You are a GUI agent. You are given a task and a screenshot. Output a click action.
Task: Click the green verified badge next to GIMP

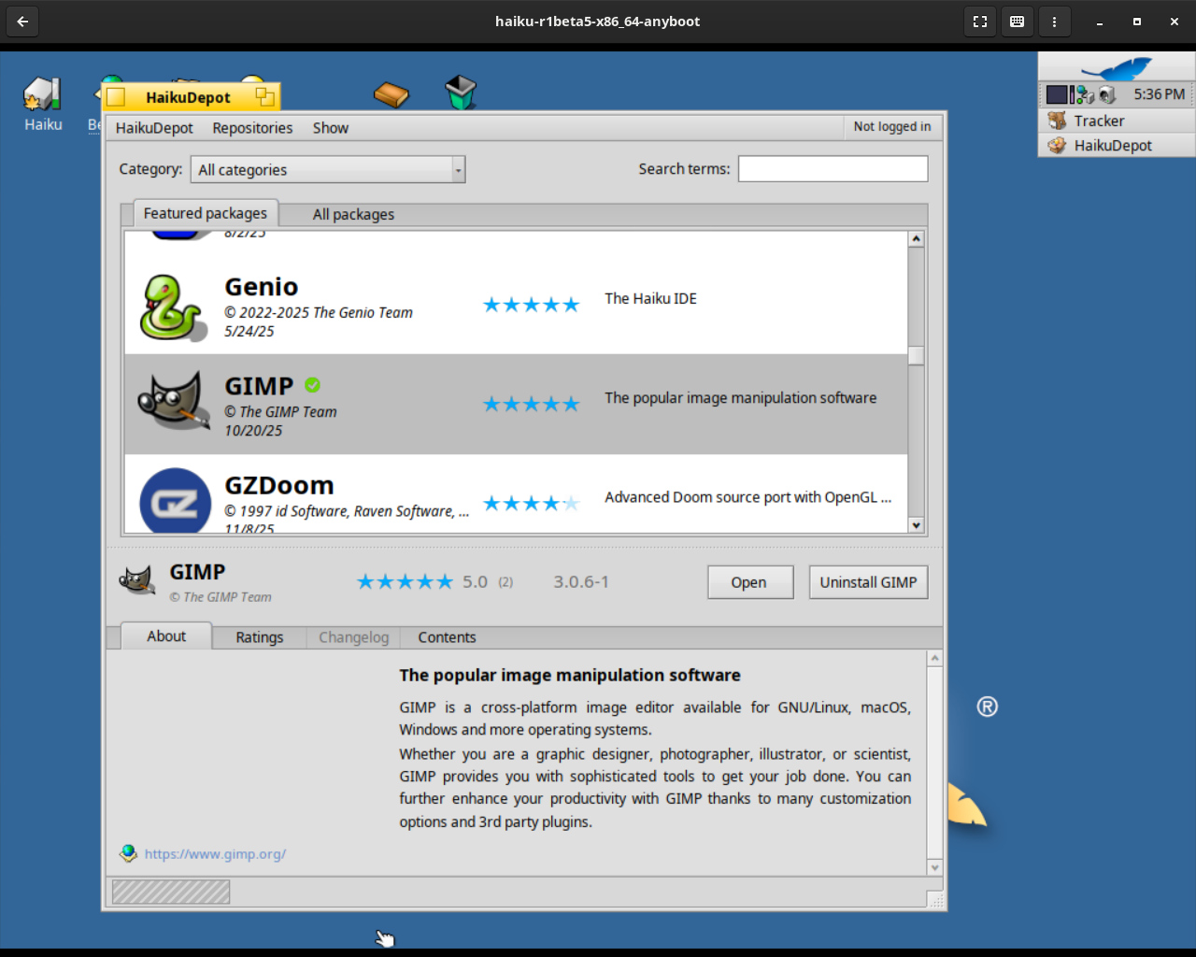pos(312,384)
